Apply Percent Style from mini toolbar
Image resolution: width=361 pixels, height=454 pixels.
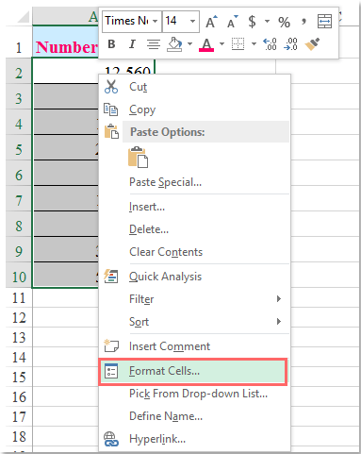pos(284,22)
